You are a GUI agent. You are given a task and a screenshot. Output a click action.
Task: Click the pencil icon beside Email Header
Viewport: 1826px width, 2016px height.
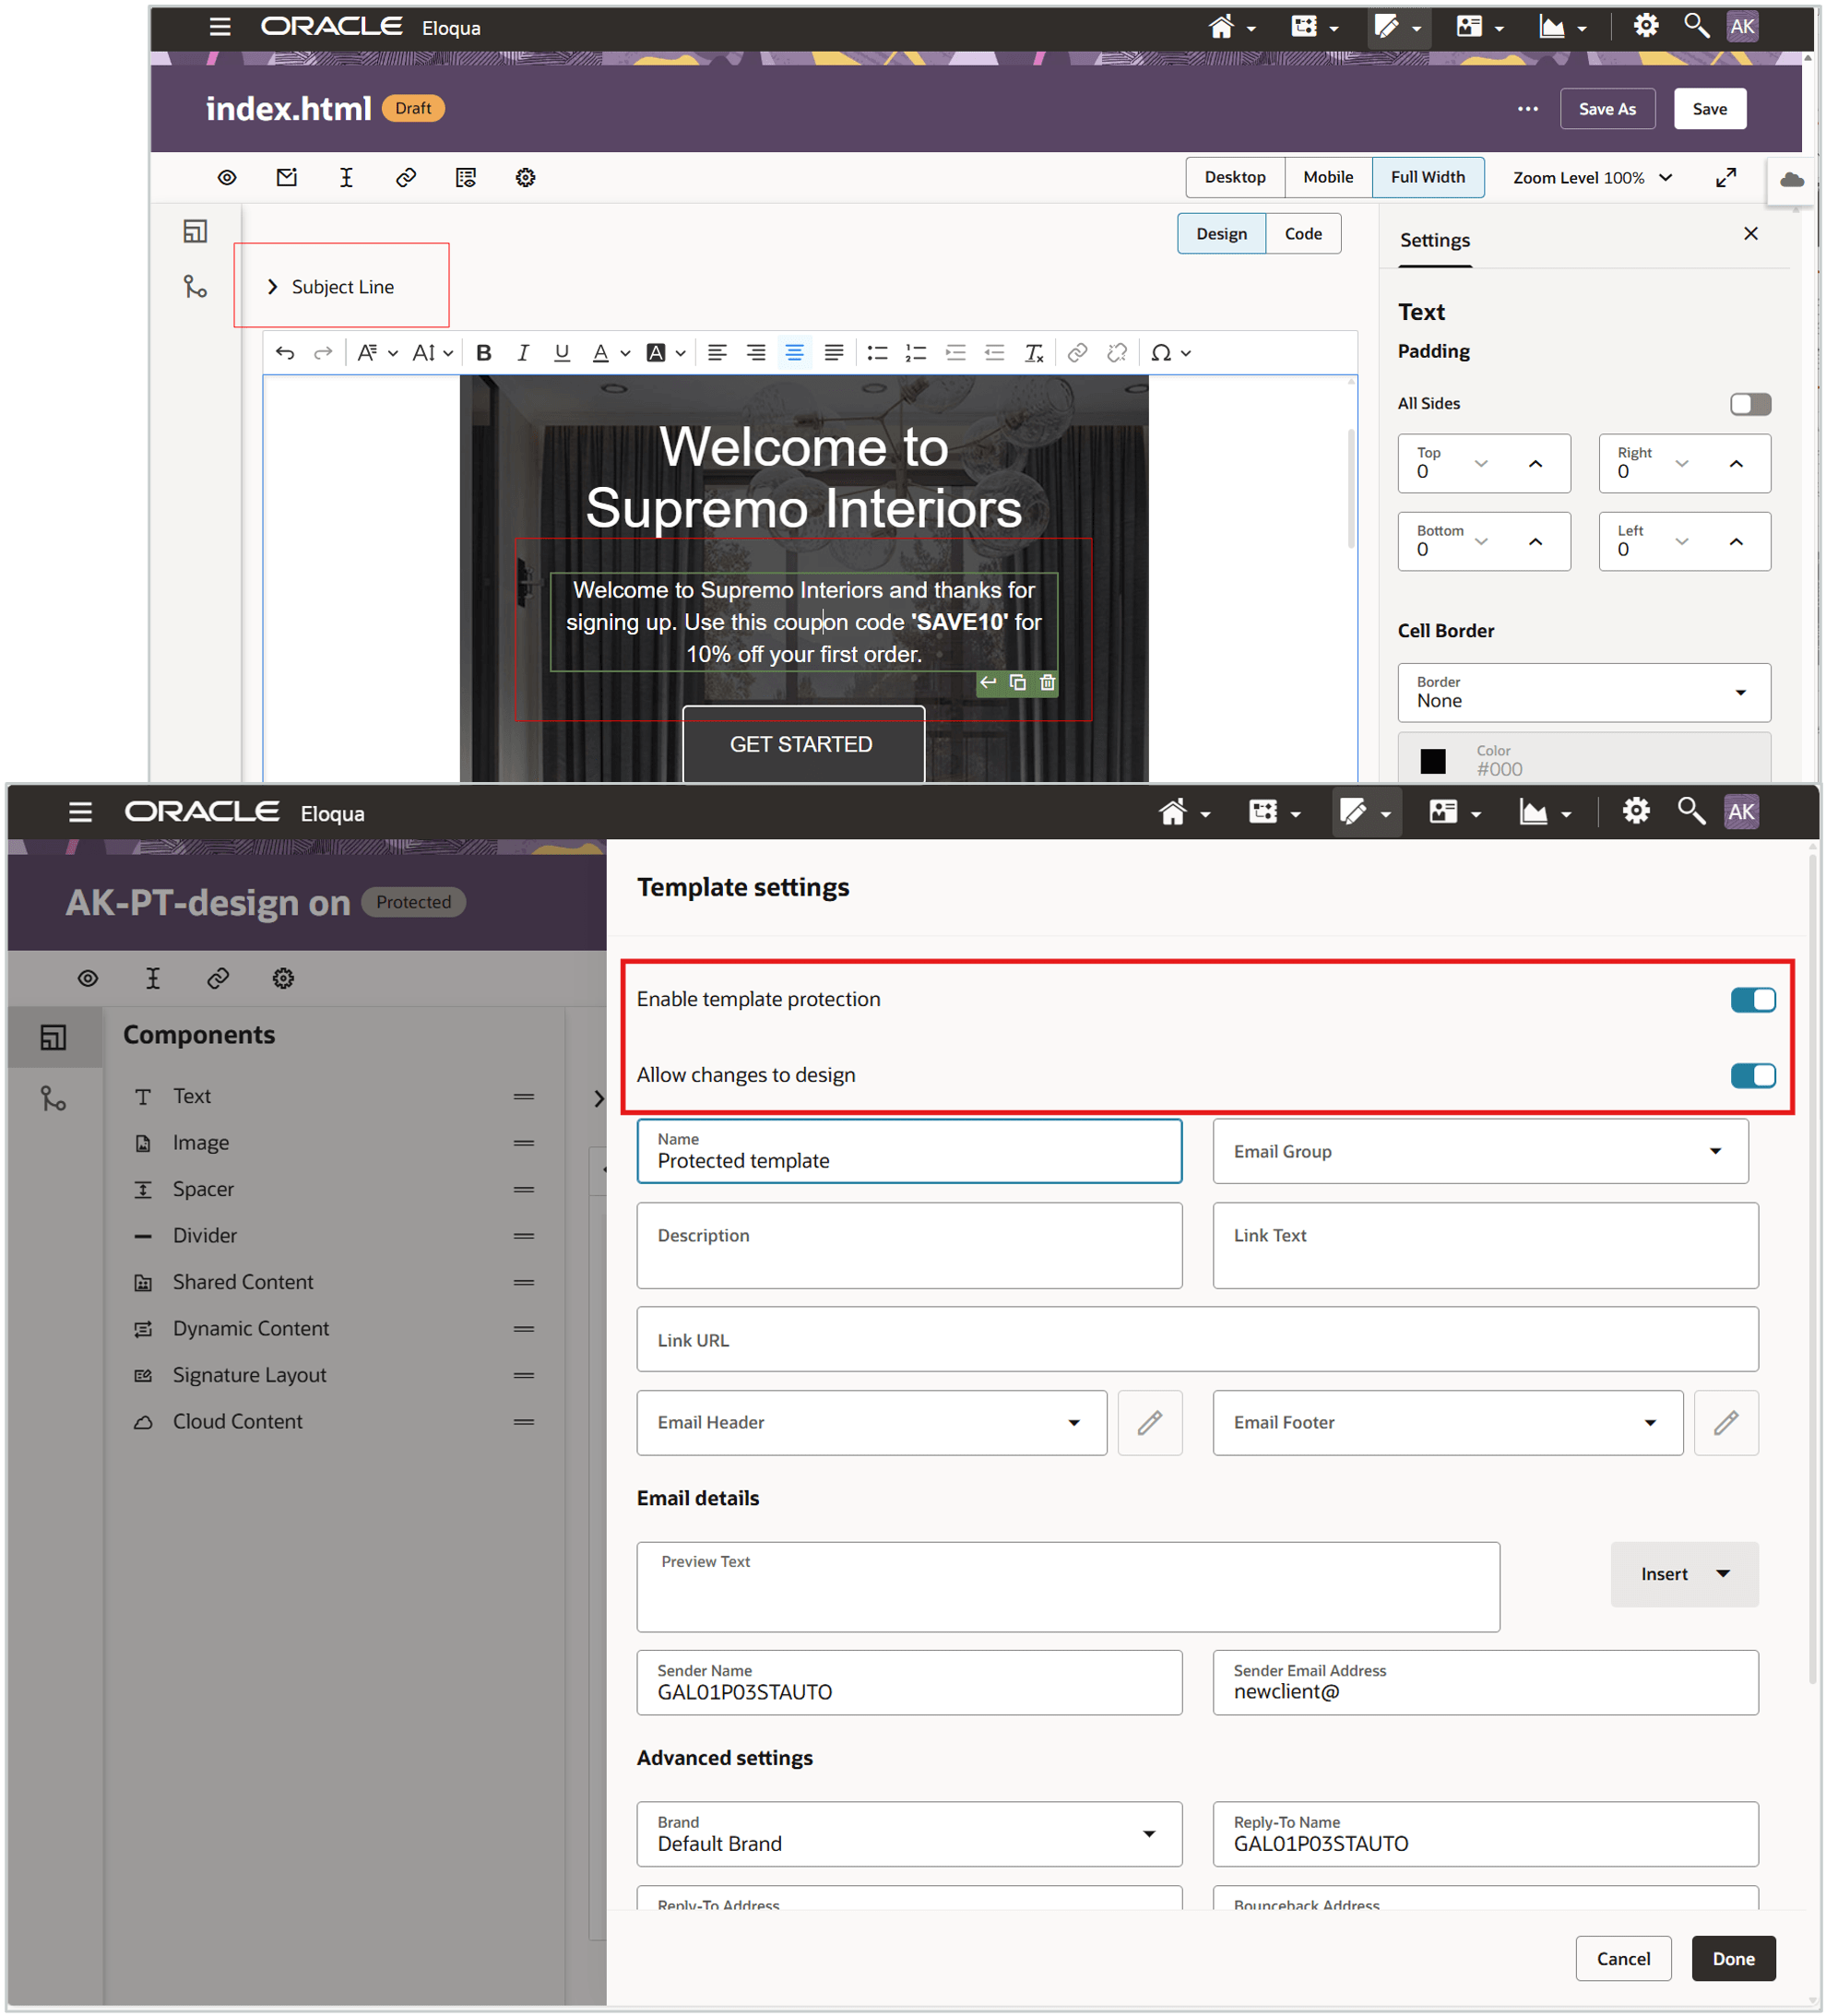coord(1149,1422)
